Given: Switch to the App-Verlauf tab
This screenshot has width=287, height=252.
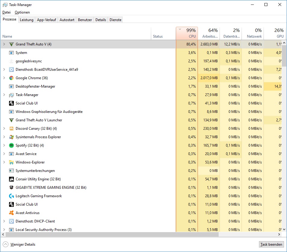Looking at the screenshot, I should (46, 20).
